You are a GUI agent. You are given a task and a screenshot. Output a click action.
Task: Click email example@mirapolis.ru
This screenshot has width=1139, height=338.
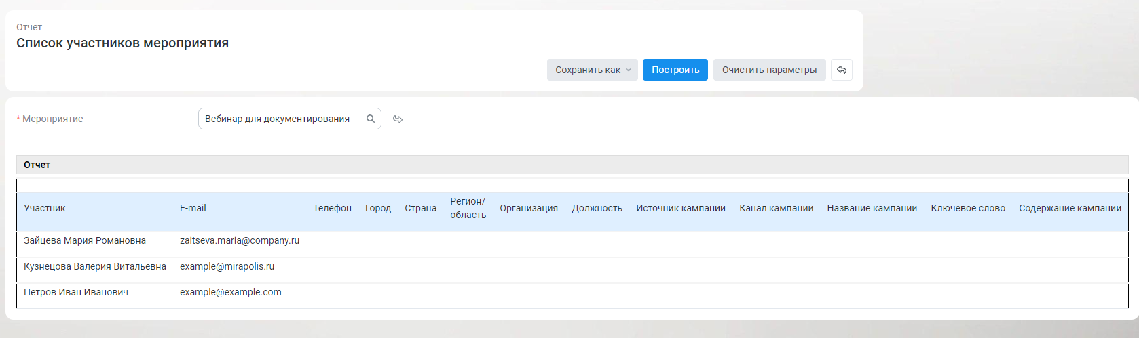click(227, 266)
